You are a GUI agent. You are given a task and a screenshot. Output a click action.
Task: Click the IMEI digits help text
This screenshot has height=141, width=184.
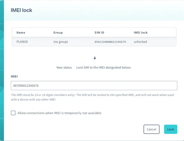92,97
